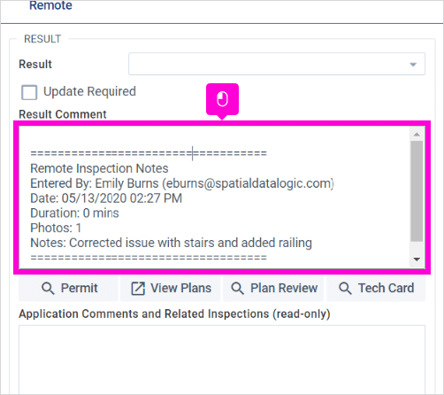Screen dimensions: 444x395
Task: Click the pink mouse callout icon
Action: tap(222, 99)
